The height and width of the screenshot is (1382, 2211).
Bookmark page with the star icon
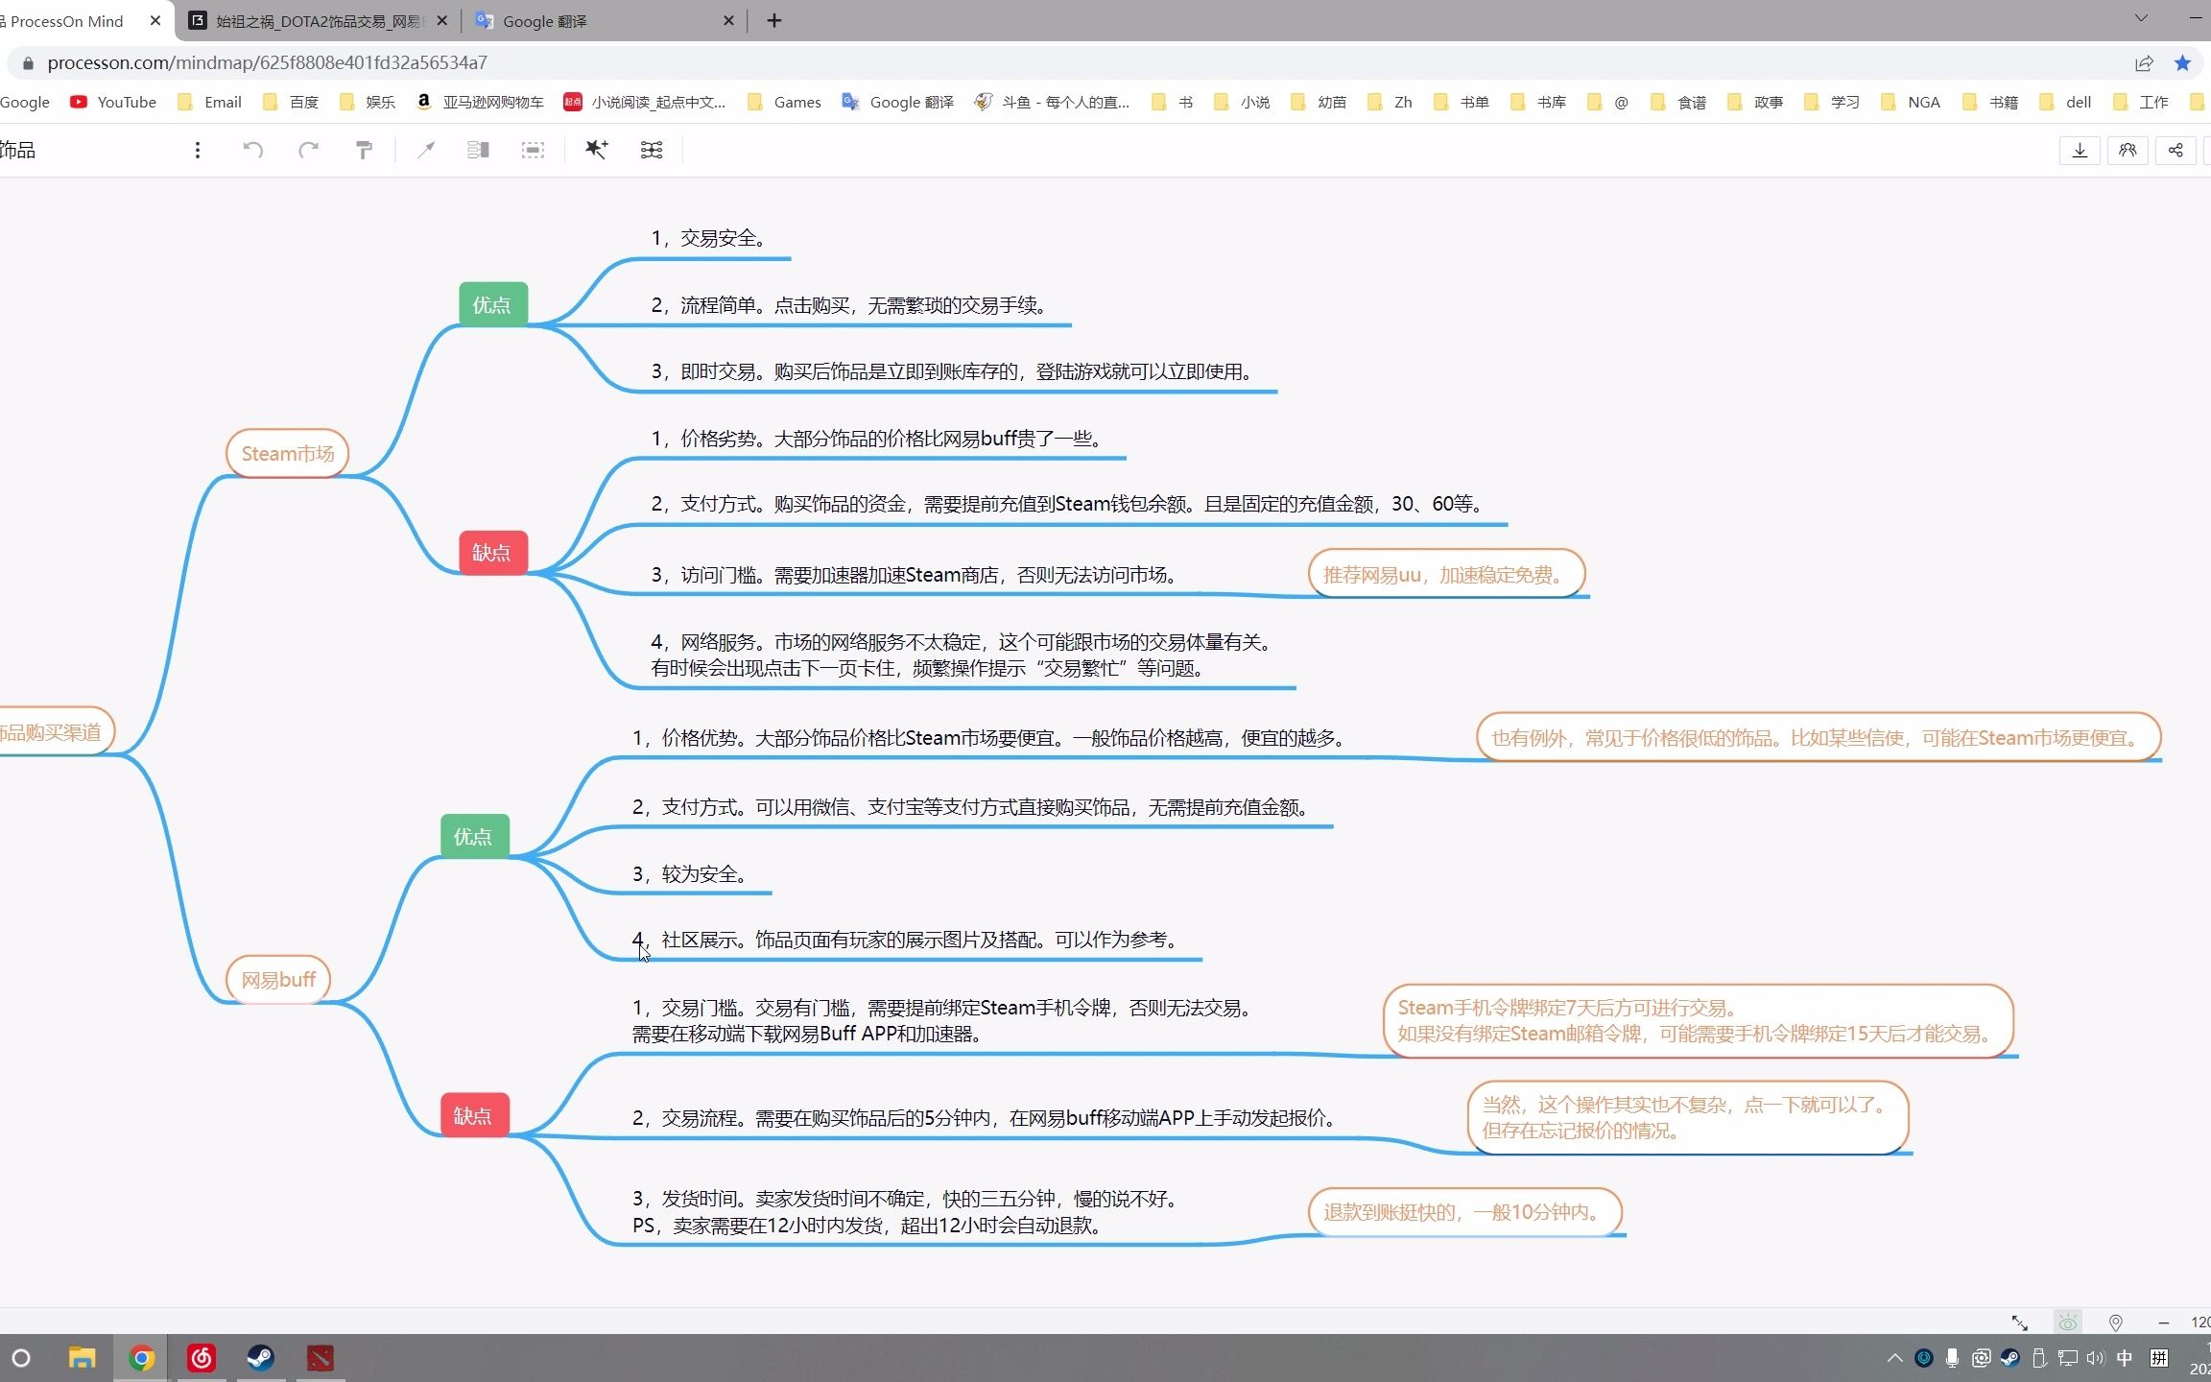2182,63
